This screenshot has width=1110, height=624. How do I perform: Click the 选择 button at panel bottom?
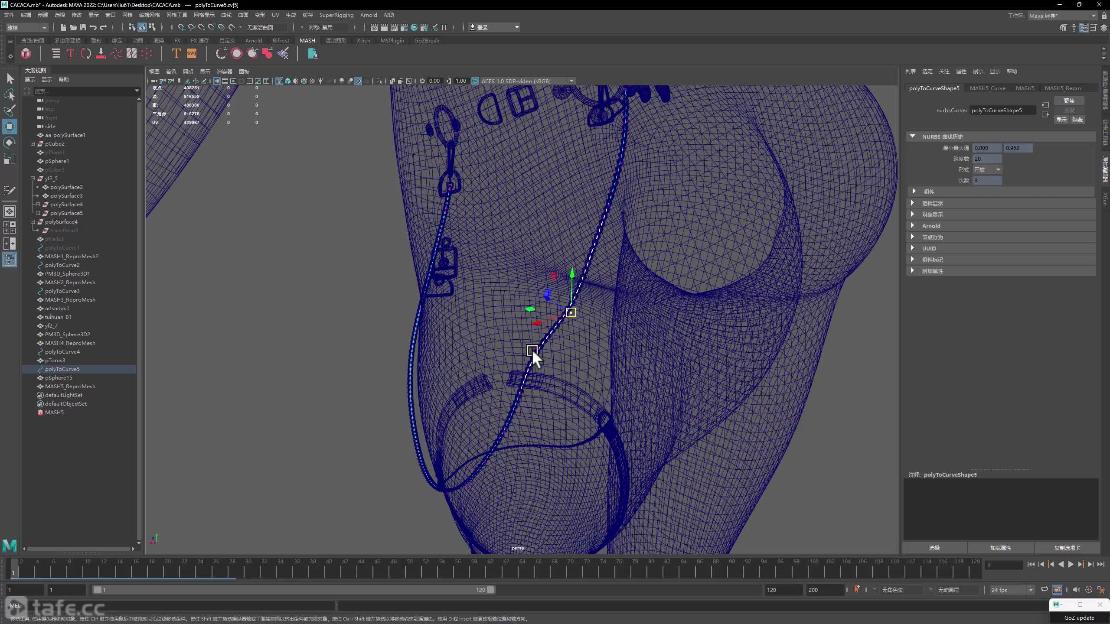[934, 548]
